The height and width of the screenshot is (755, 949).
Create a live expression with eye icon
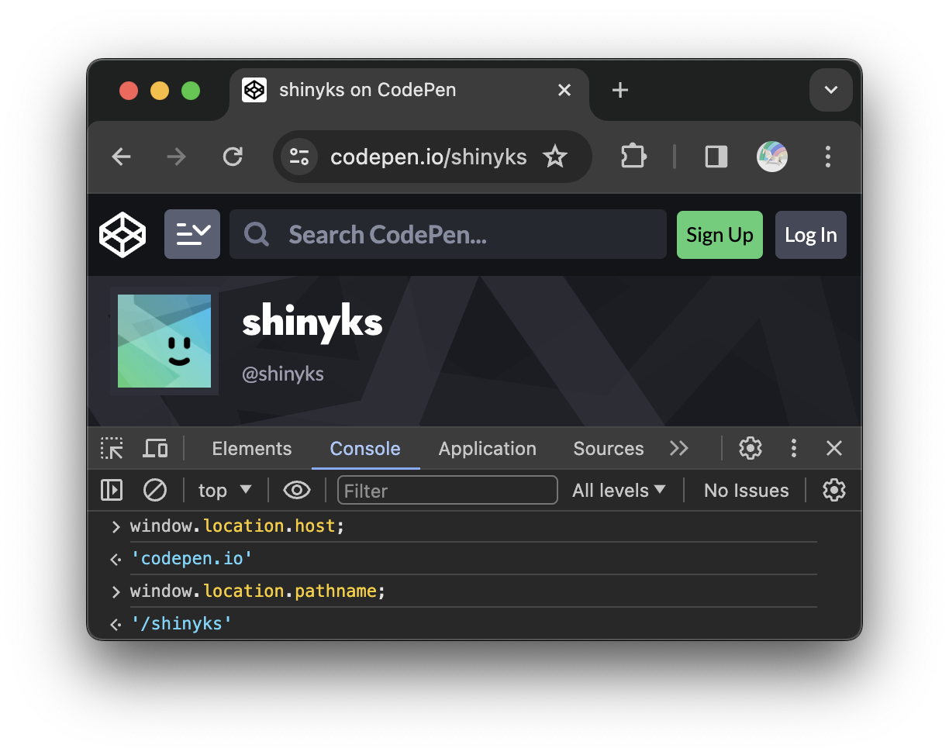click(297, 490)
